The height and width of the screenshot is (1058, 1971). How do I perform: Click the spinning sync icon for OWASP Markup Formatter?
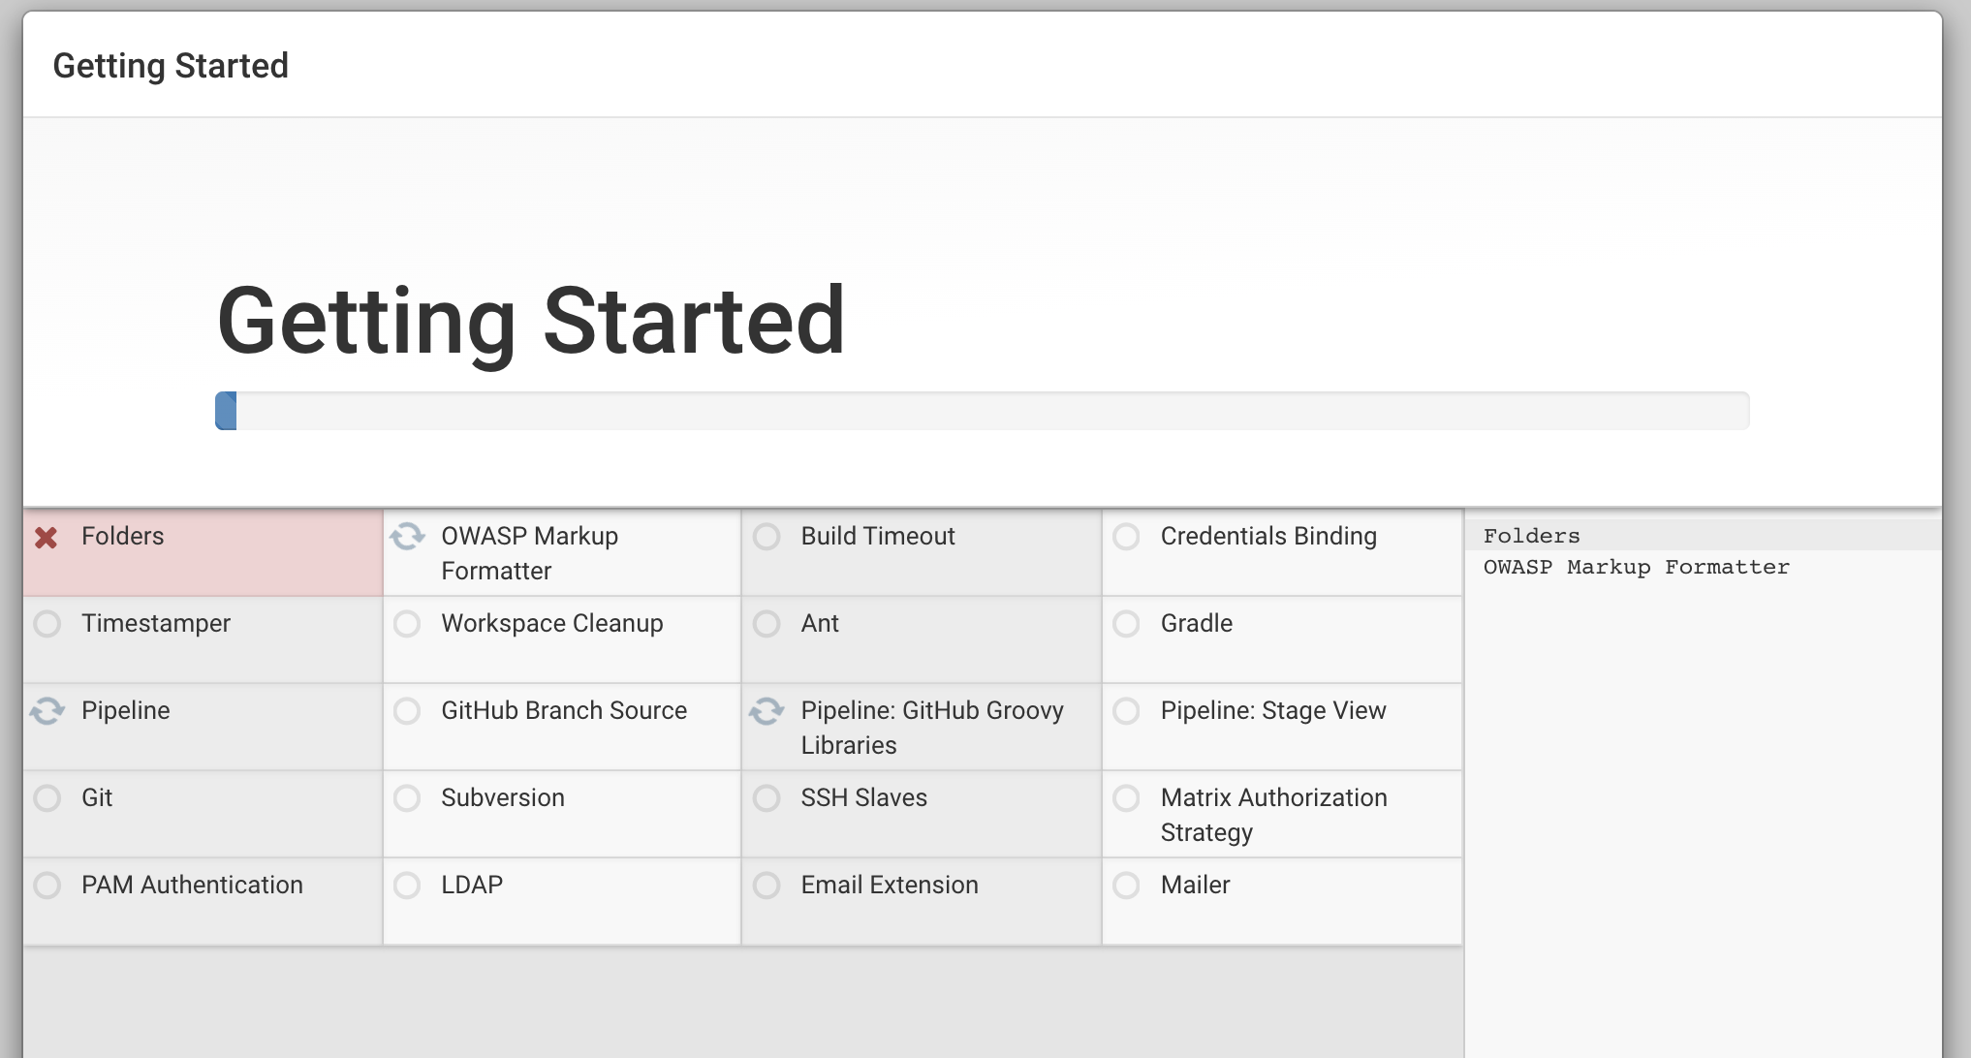(x=407, y=537)
